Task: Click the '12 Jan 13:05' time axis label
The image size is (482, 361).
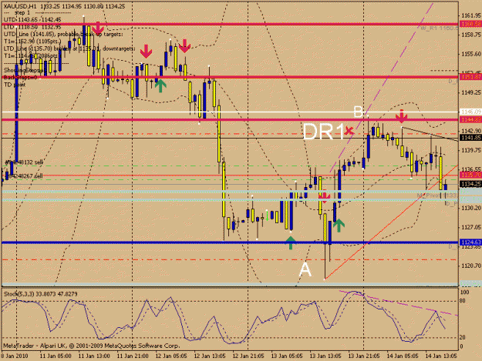Action: [210, 356]
